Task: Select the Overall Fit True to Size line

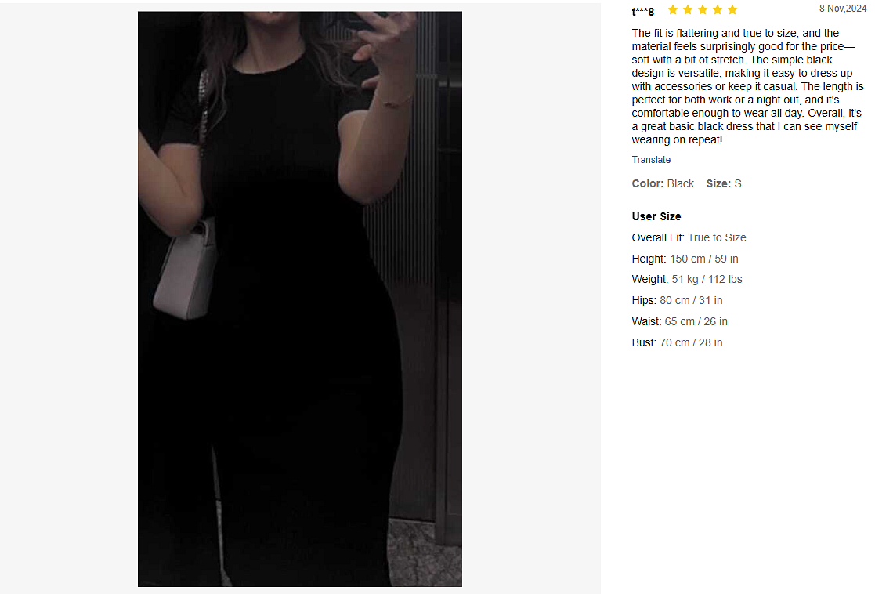Action: [x=689, y=237]
